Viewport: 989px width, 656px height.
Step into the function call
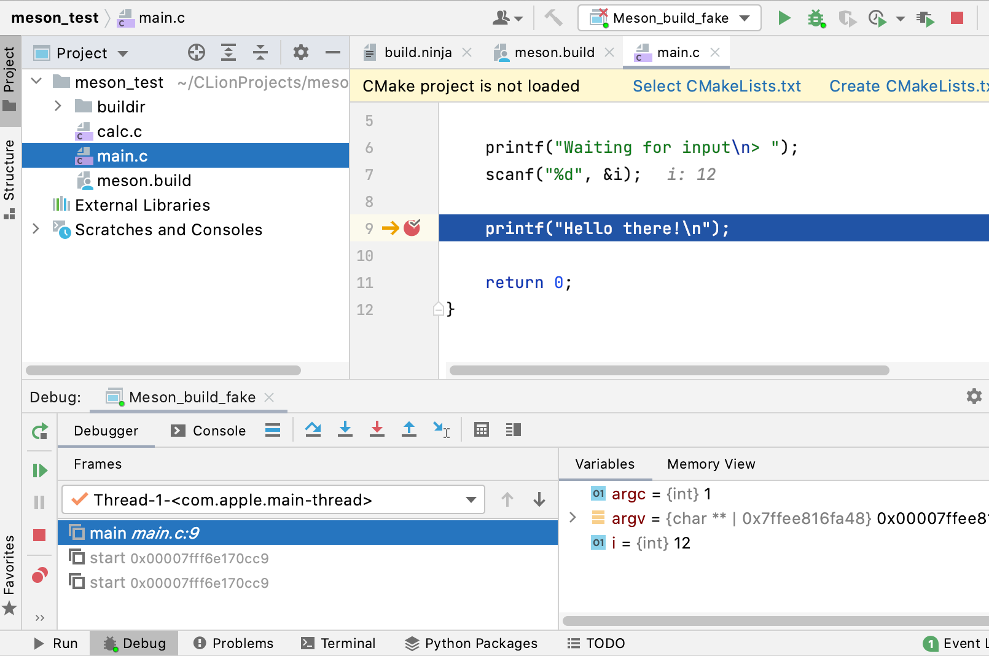[x=345, y=429]
